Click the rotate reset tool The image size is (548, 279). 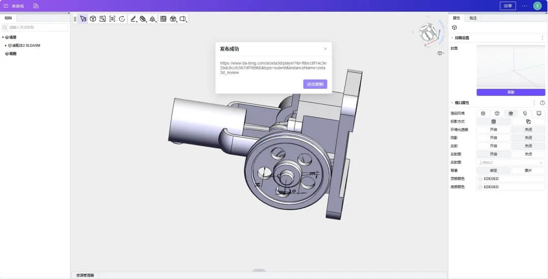point(122,19)
